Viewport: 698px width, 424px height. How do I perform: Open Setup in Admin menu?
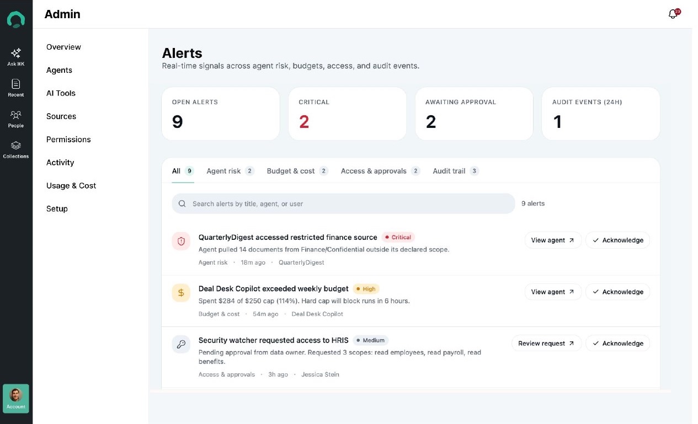[x=57, y=209]
